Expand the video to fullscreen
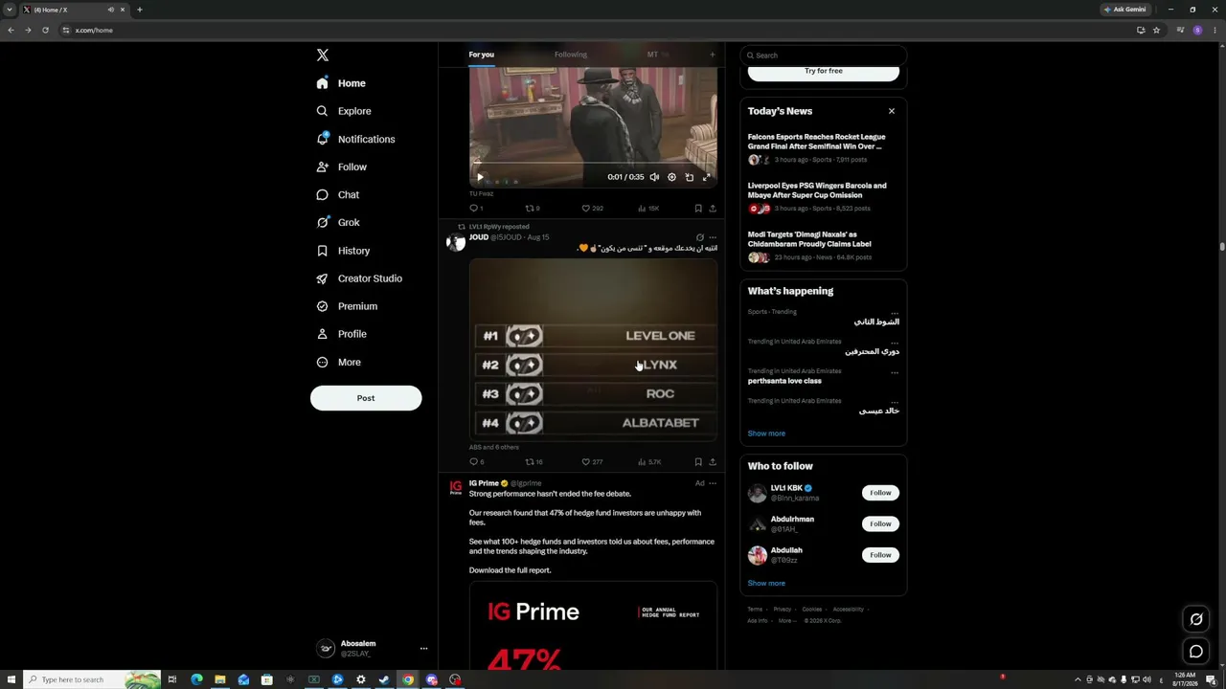This screenshot has width=1226, height=689. (x=707, y=177)
